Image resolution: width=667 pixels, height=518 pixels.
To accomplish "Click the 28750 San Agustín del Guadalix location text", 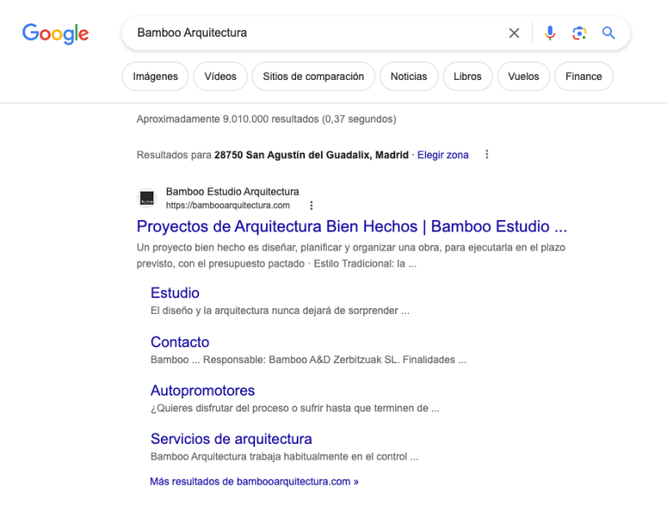I will click(x=311, y=155).
